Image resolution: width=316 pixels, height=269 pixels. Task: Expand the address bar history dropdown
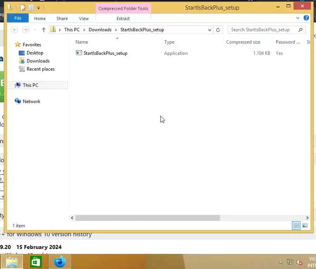(210, 30)
